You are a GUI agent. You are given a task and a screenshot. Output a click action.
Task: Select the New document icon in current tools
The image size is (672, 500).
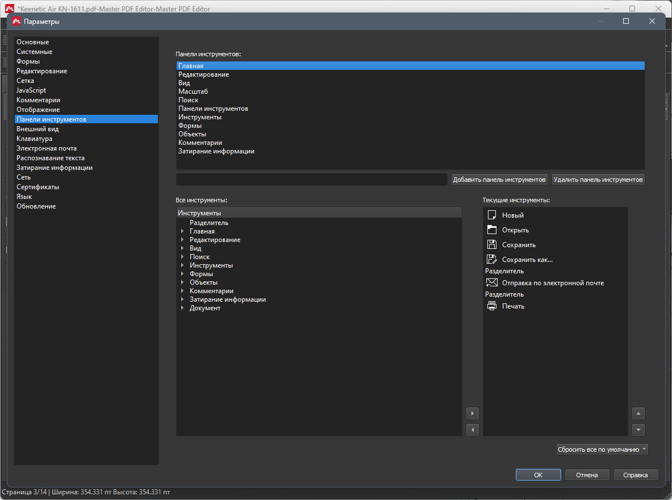[x=491, y=215]
